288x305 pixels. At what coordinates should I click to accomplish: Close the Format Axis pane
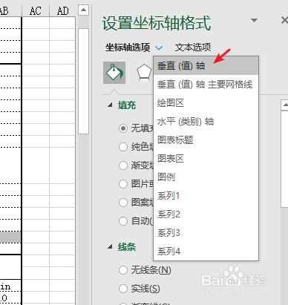point(285,20)
